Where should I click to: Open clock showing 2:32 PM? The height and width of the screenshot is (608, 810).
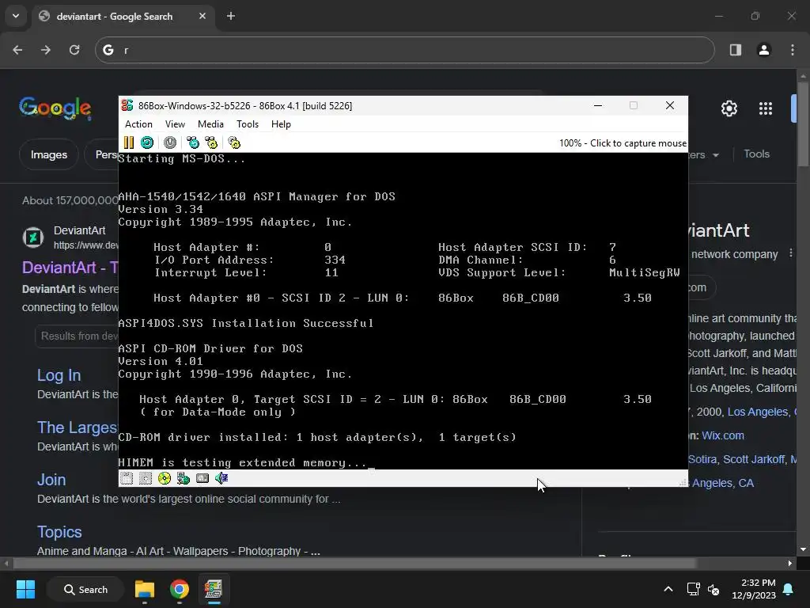coord(754,589)
